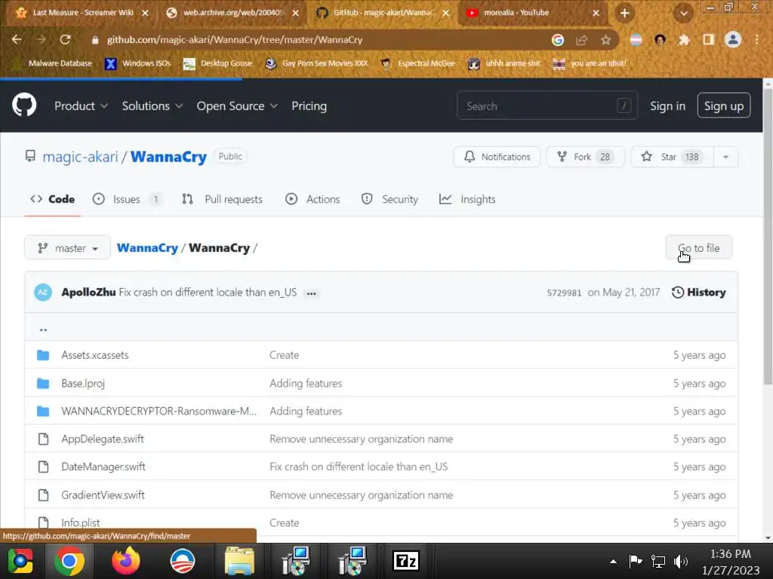Image resolution: width=773 pixels, height=579 pixels.
Task: Reload the page with the refresh icon
Action: 65,39
